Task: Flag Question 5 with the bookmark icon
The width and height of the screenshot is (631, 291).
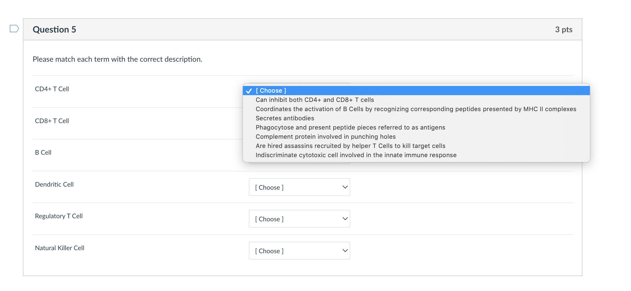Action: click(x=14, y=29)
